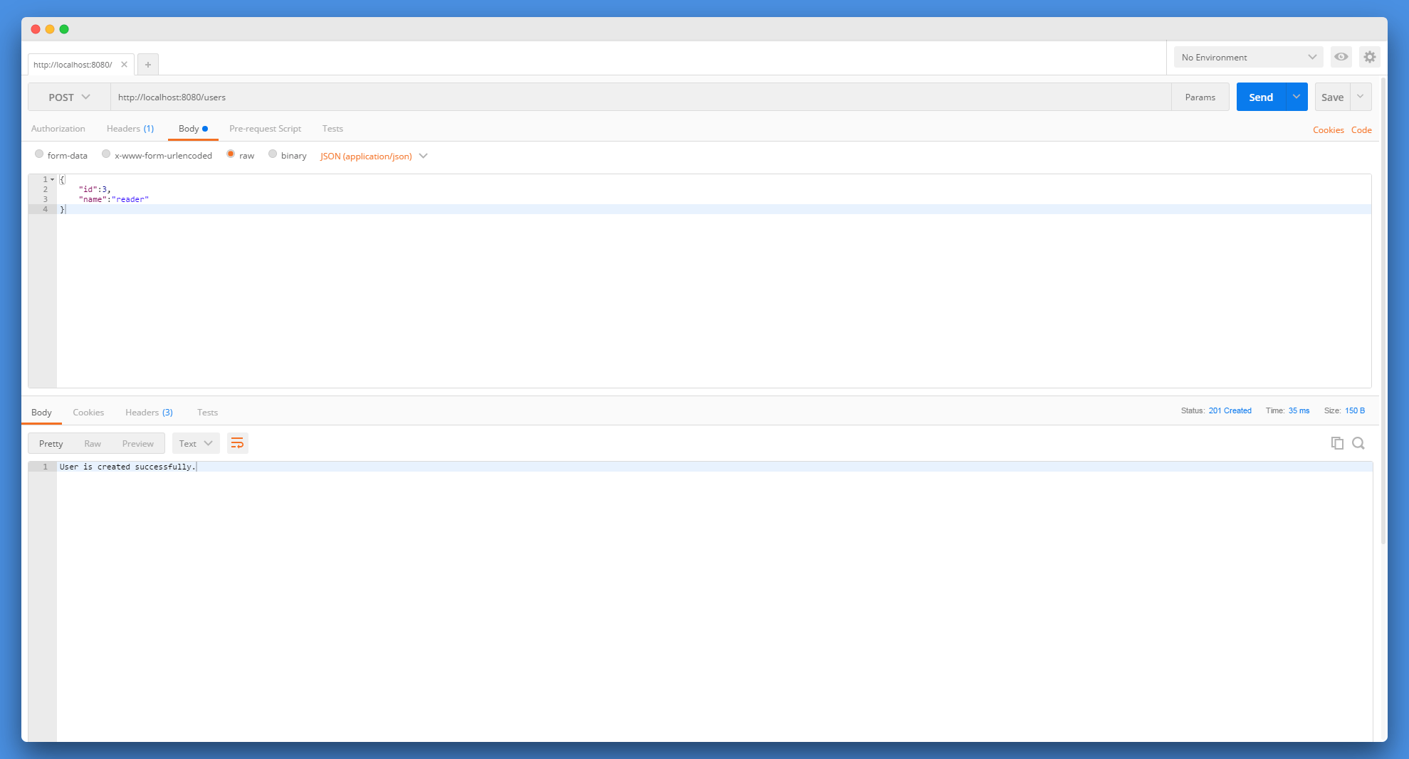1409x759 pixels.
Task: Select form-data body type
Action: tap(39, 154)
